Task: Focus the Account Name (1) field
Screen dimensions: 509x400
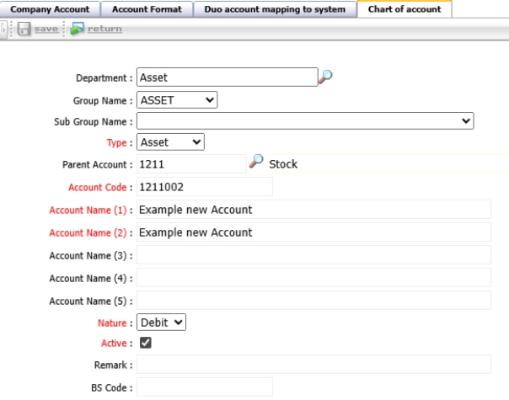Action: click(313, 210)
